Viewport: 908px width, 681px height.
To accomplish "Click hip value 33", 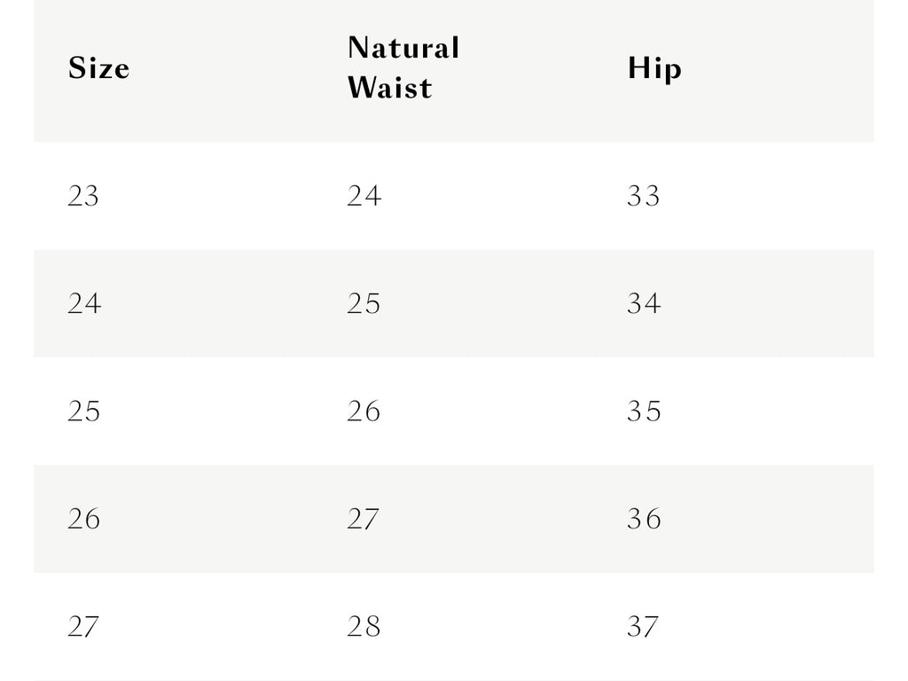I will tap(644, 196).
